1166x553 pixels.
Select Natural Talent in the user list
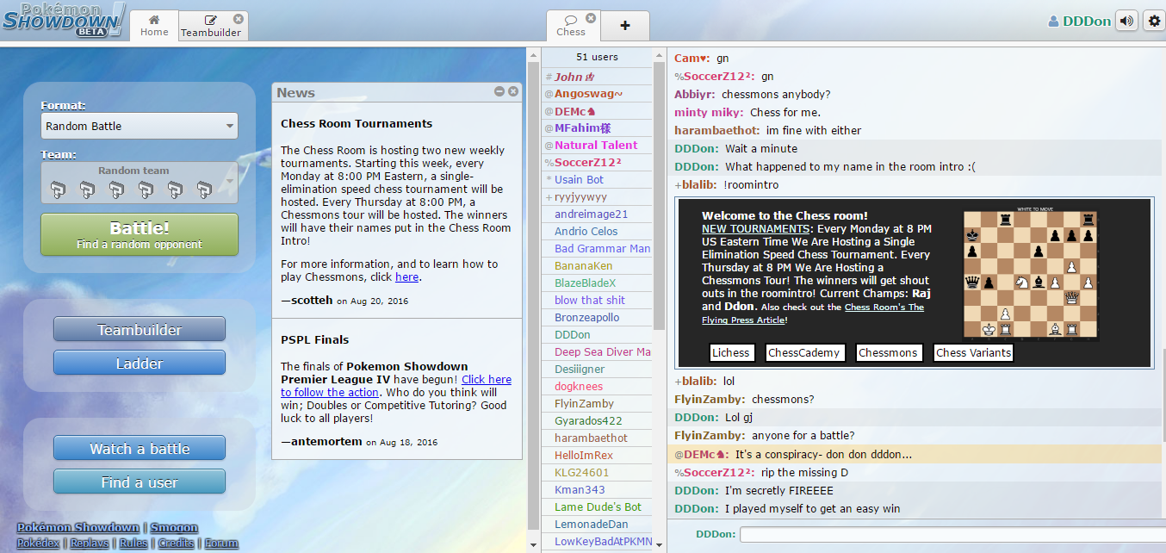[598, 146]
